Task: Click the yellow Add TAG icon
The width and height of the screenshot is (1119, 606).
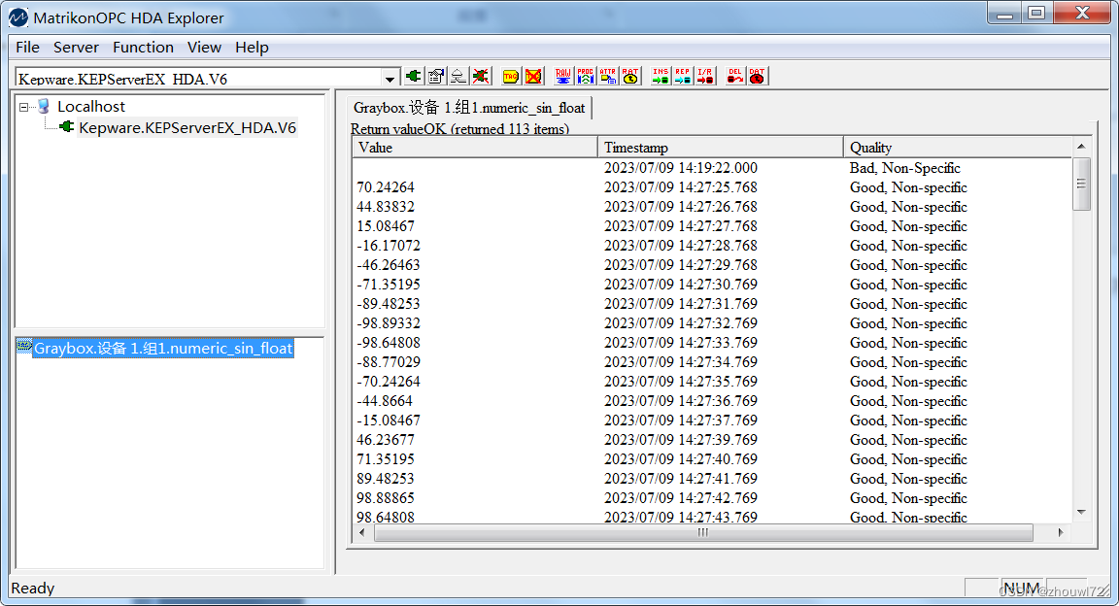Action: [x=510, y=77]
